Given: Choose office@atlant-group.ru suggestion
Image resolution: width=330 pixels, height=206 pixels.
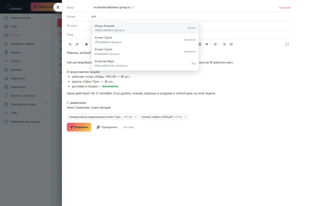Looking at the screenshot, I should (145, 40).
